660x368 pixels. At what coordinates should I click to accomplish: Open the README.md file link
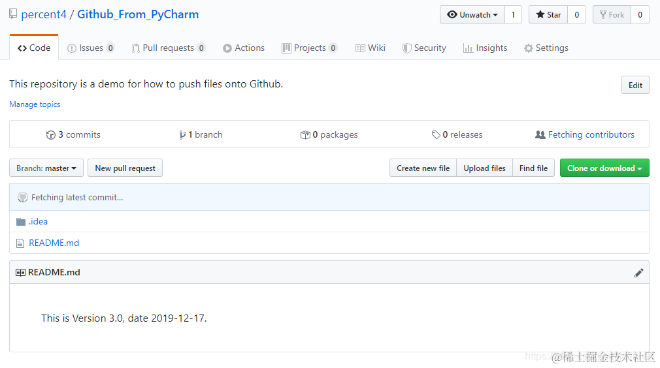coord(54,243)
